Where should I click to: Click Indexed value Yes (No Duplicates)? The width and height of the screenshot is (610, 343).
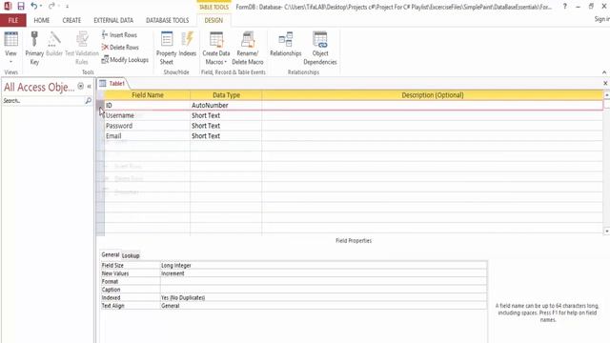[x=323, y=298]
